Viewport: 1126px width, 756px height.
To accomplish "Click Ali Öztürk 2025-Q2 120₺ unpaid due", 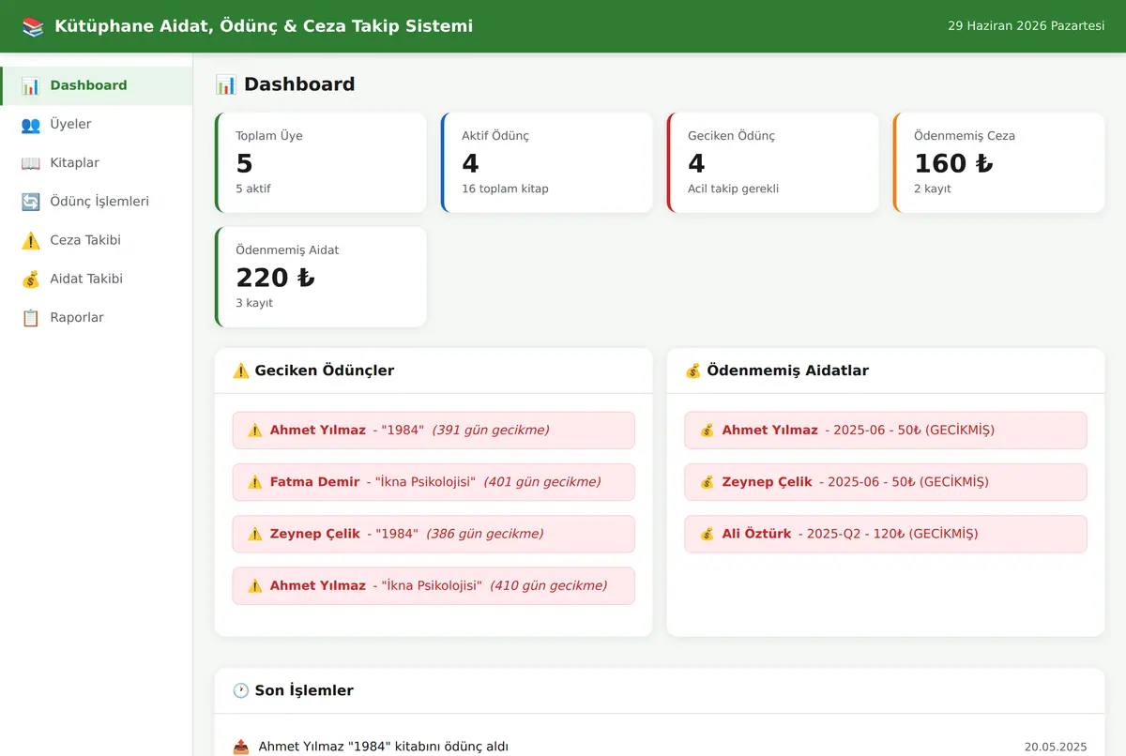I will click(x=886, y=534).
